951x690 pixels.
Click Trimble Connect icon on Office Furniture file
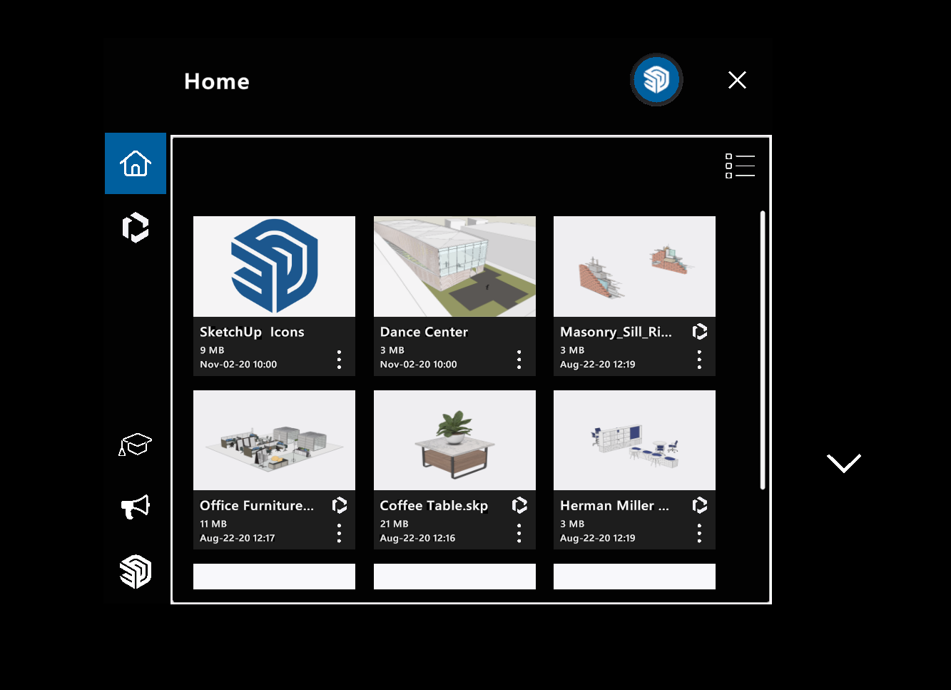point(340,505)
